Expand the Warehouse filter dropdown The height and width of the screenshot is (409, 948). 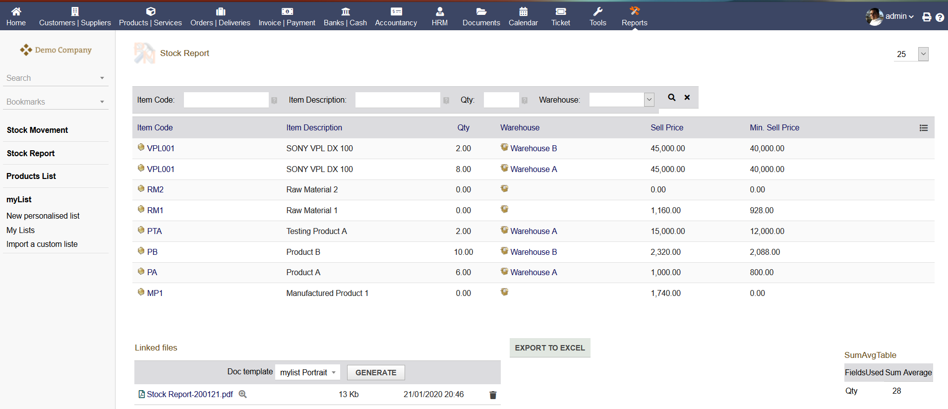[649, 100]
